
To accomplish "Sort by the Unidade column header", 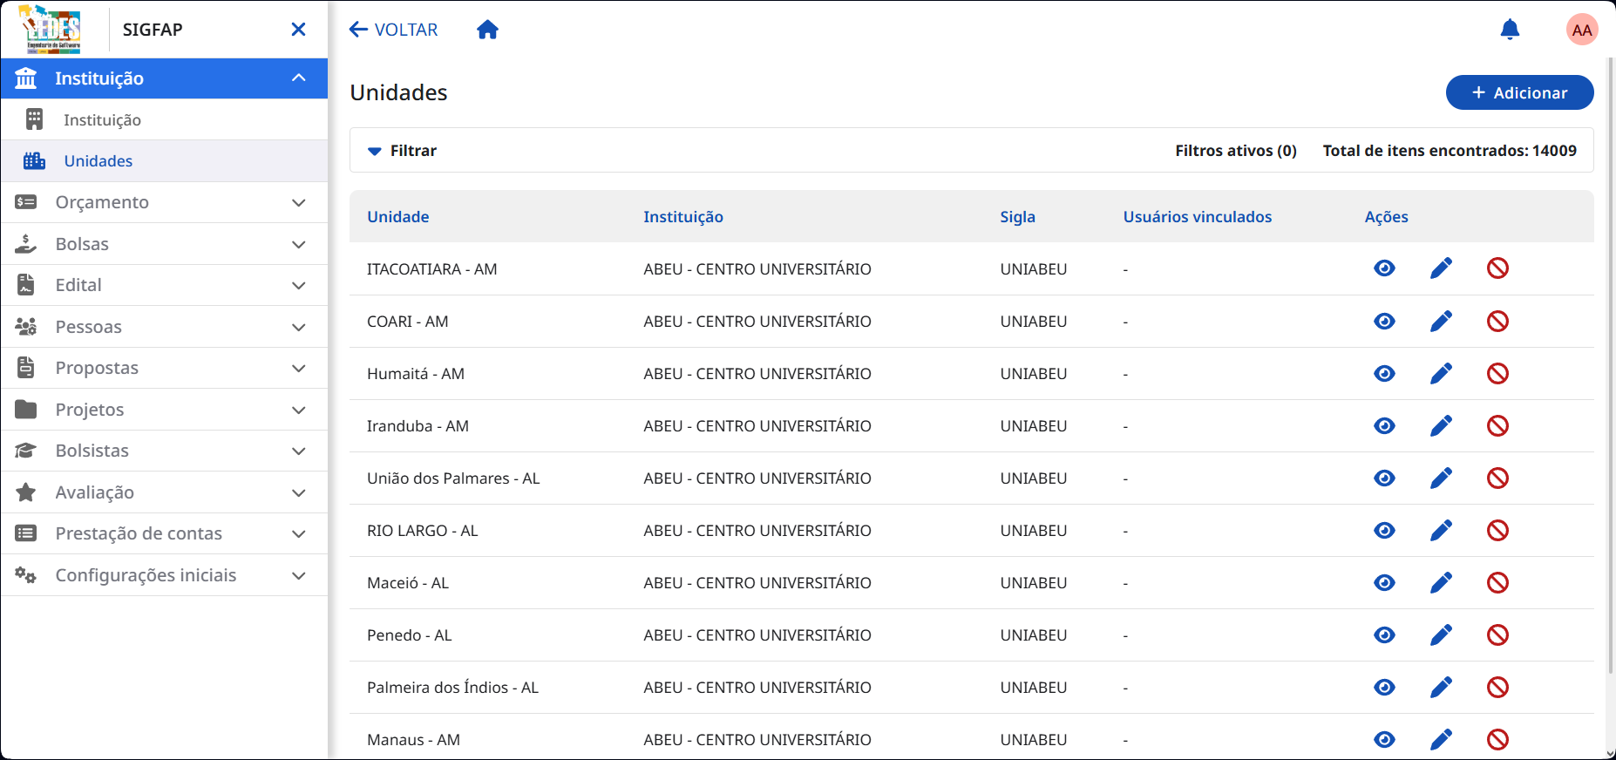I will [398, 217].
